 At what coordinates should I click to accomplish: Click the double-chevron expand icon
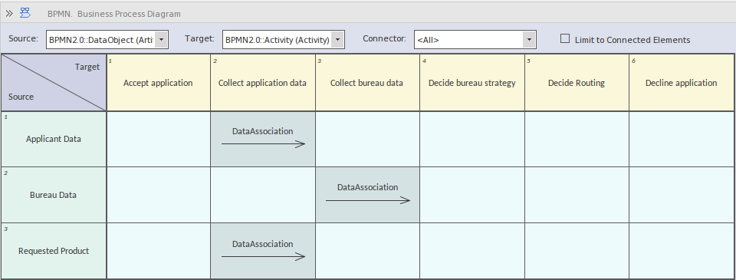click(9, 14)
